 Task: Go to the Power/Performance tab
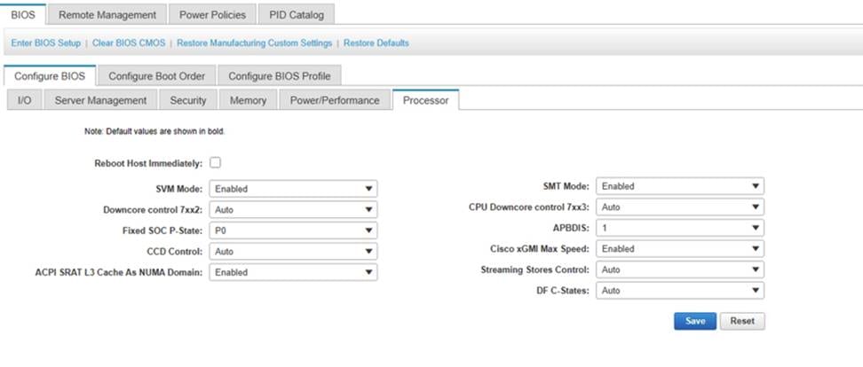pyautogui.click(x=335, y=100)
